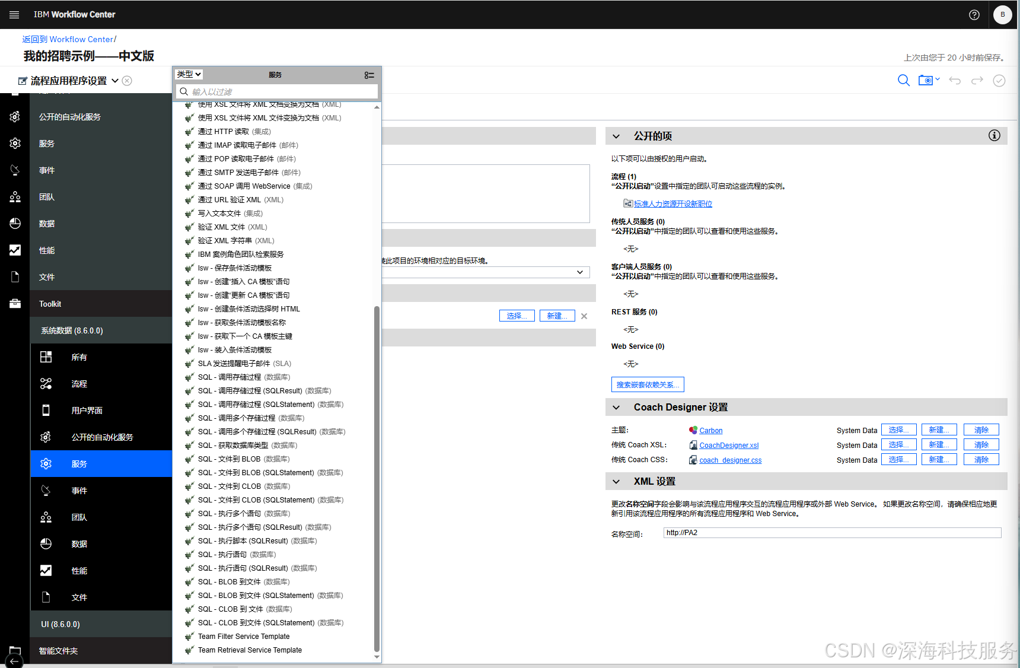Viewport: 1020px width, 668px height.
Task: Select Team Retrieval Service Template
Action: pyautogui.click(x=250, y=650)
